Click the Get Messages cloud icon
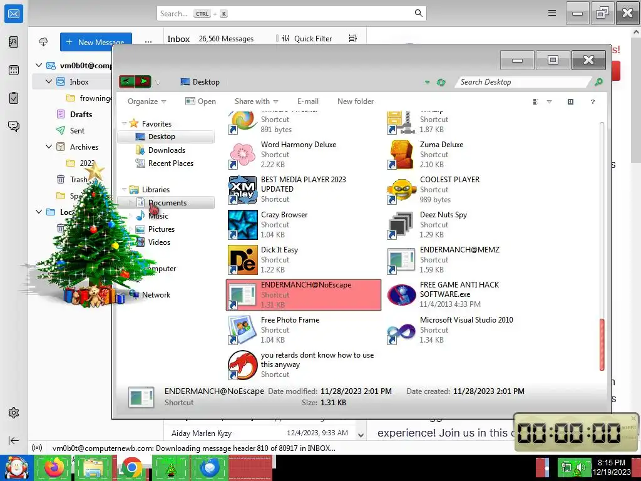Screen dimensions: 641x481 43,42
